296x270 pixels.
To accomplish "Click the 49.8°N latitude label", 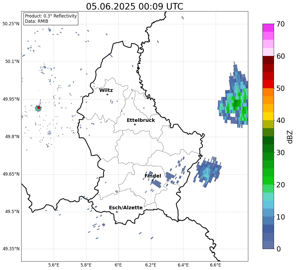I will click(12, 137).
